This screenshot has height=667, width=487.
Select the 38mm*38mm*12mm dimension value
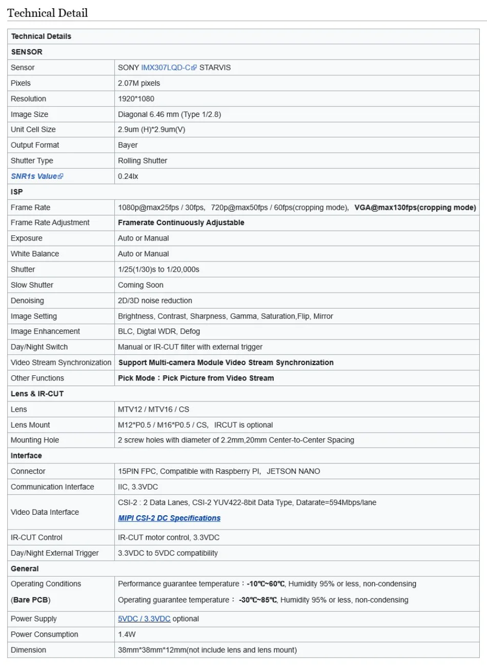207,650
